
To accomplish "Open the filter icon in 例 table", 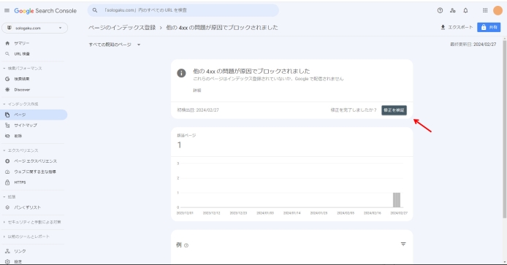I will pos(403,245).
